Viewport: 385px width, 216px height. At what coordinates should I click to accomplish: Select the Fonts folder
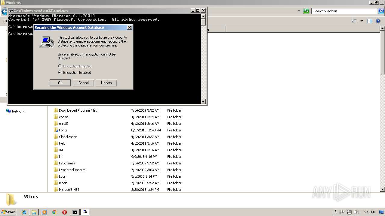63,130
